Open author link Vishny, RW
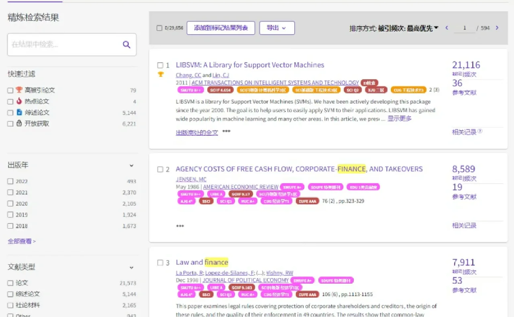Image resolution: width=514 pixels, height=317 pixels. point(280,273)
